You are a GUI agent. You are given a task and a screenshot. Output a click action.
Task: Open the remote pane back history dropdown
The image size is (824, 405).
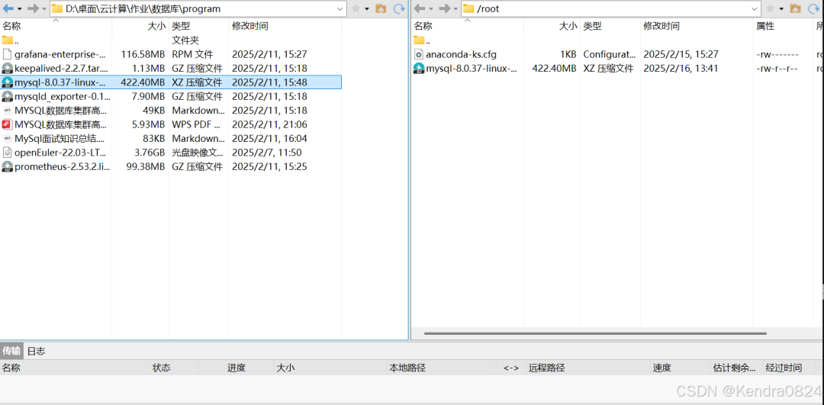click(x=431, y=9)
